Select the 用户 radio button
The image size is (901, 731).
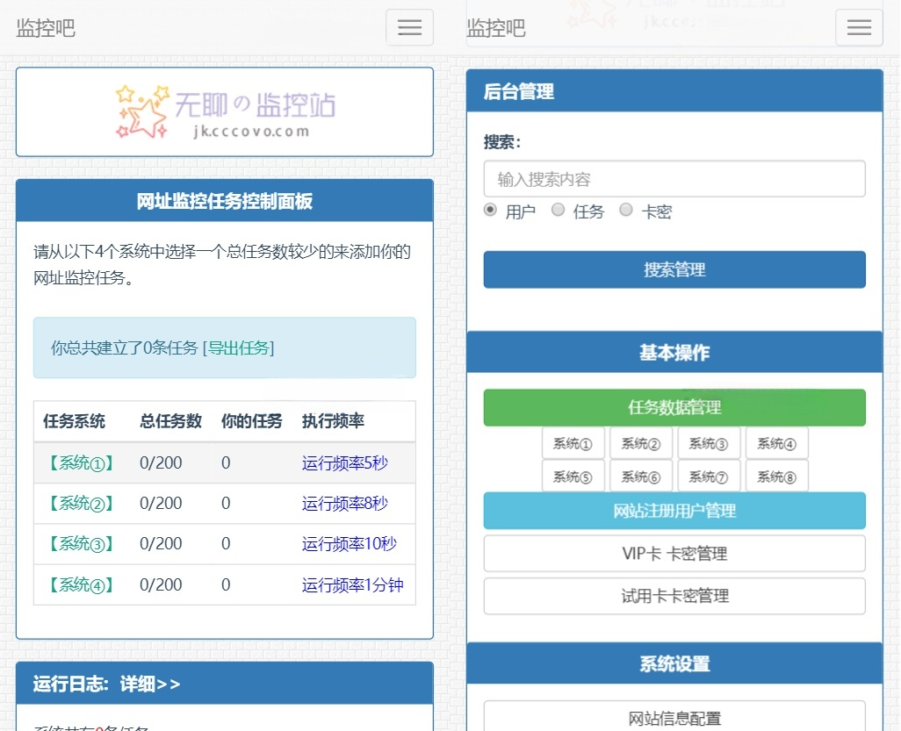tap(489, 210)
